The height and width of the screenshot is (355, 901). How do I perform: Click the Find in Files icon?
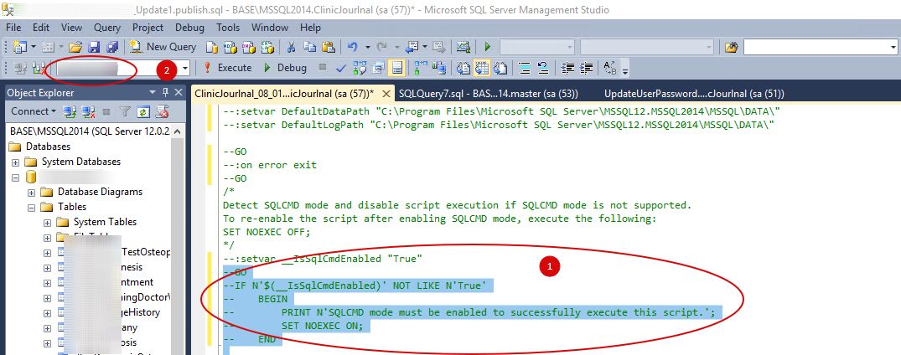tap(731, 47)
